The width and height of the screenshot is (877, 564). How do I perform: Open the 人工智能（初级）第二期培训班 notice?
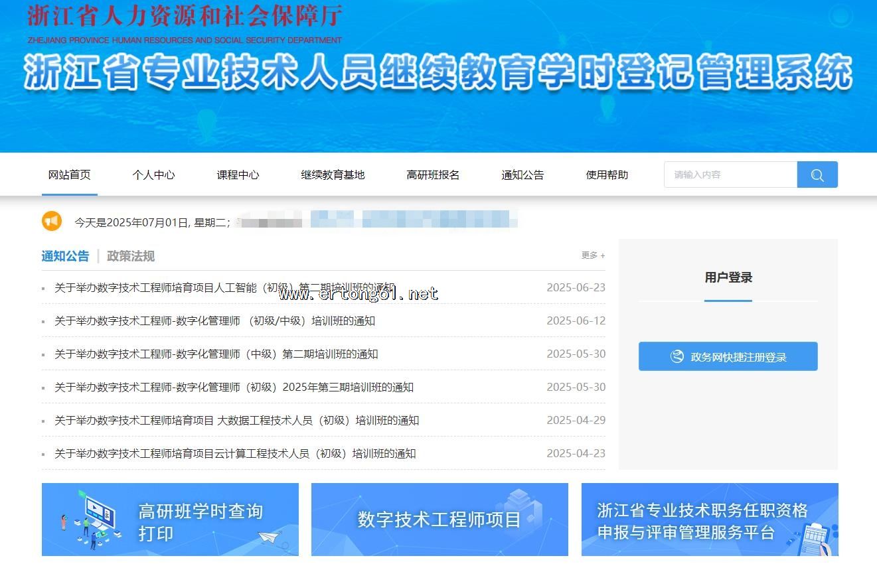pyautogui.click(x=224, y=288)
